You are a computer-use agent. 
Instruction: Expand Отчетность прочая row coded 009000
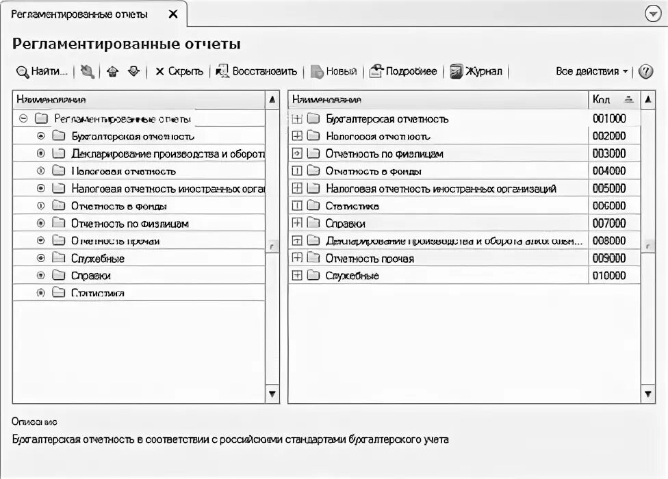click(x=297, y=258)
